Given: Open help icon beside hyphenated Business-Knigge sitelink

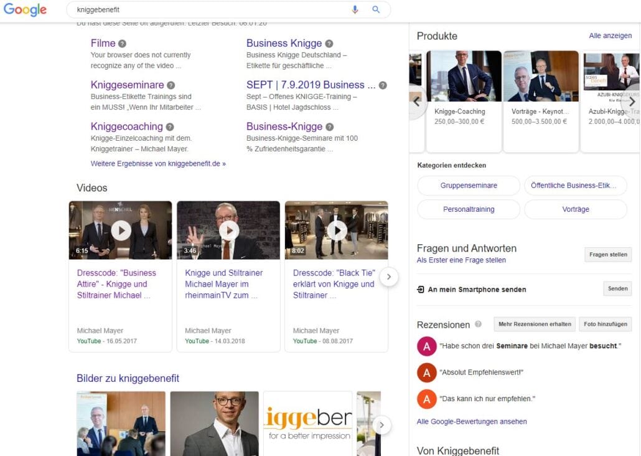Looking at the screenshot, I should click(x=329, y=127).
